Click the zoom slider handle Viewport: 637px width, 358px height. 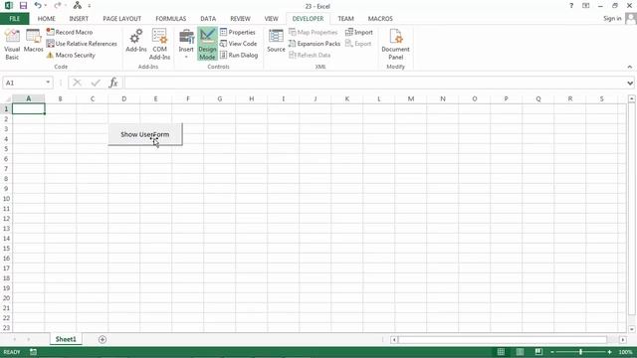coord(581,352)
